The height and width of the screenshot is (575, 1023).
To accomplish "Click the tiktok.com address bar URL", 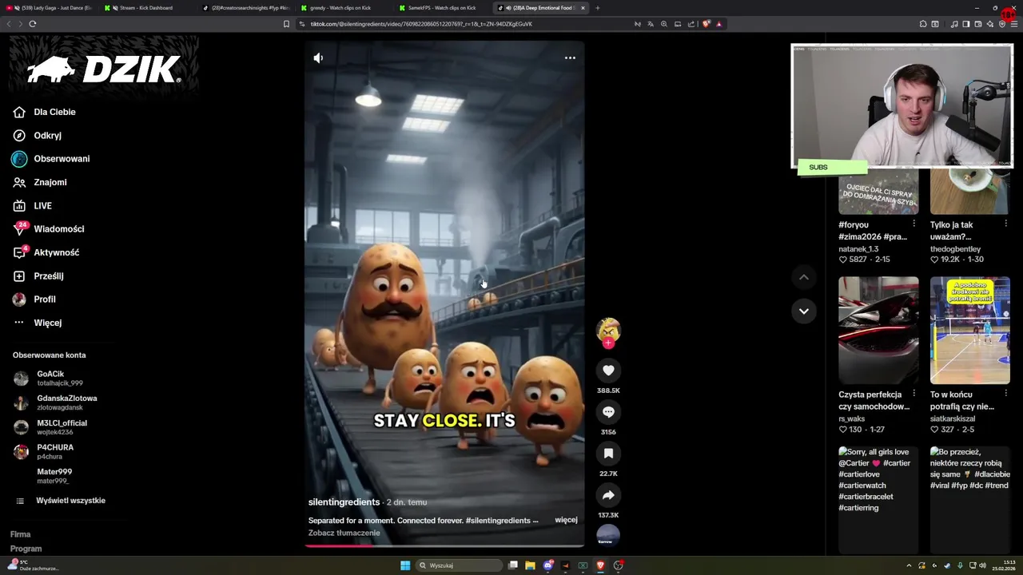I will (421, 24).
